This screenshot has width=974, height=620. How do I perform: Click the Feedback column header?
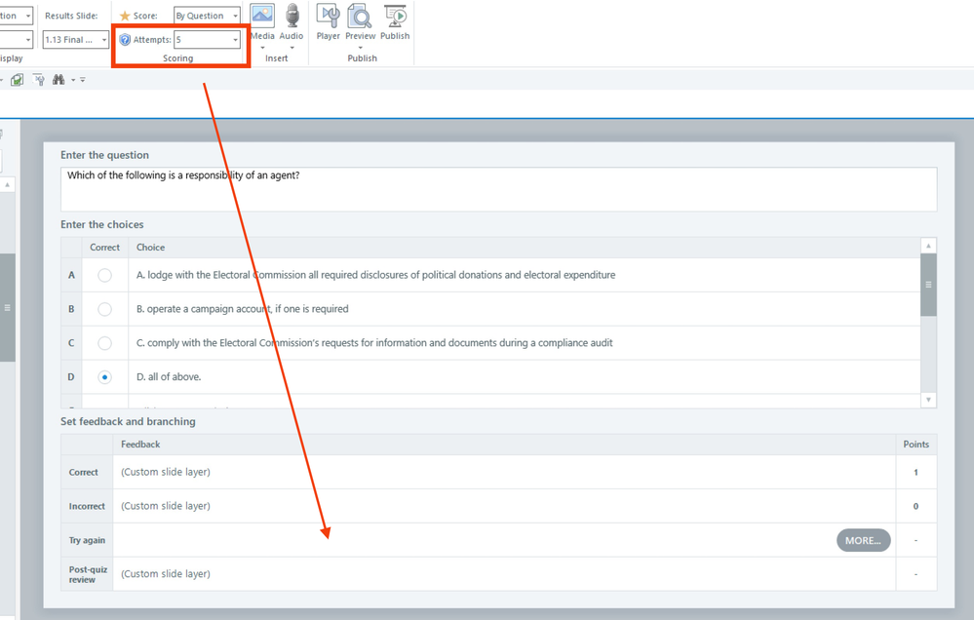coord(140,445)
